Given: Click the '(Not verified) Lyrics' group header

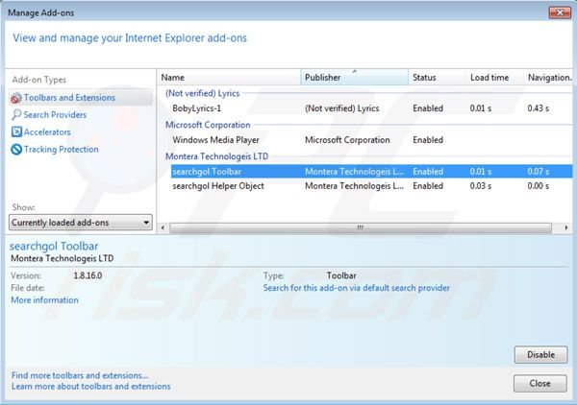Looking at the screenshot, I should click(202, 93).
